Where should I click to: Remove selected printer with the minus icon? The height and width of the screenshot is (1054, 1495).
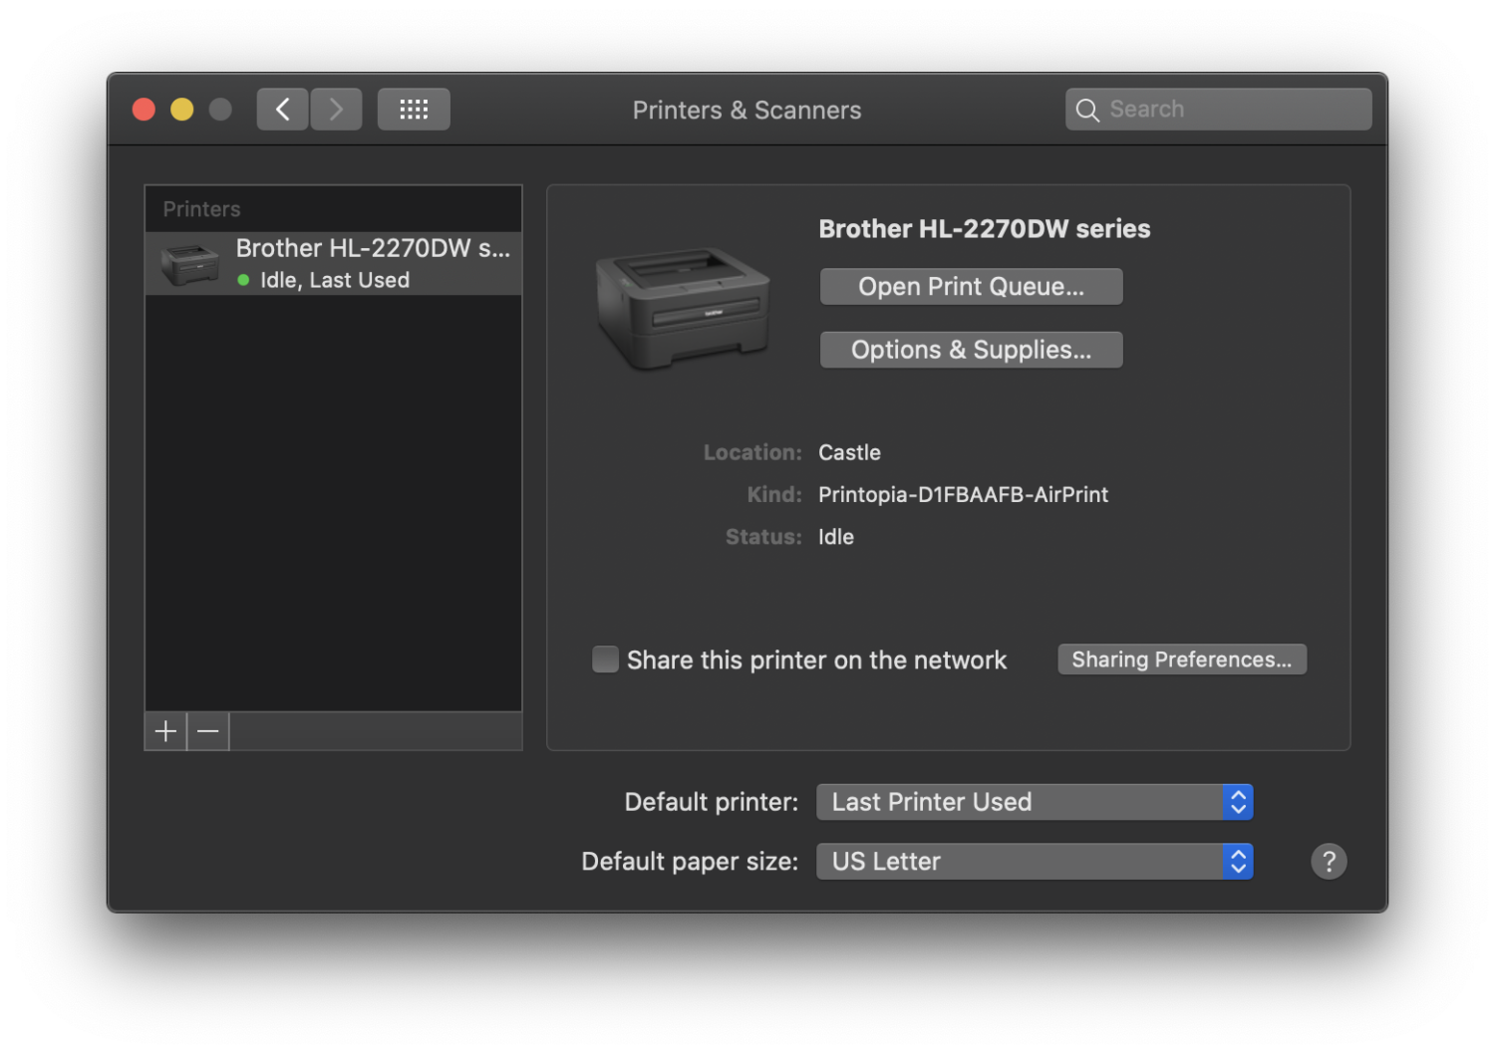(208, 730)
